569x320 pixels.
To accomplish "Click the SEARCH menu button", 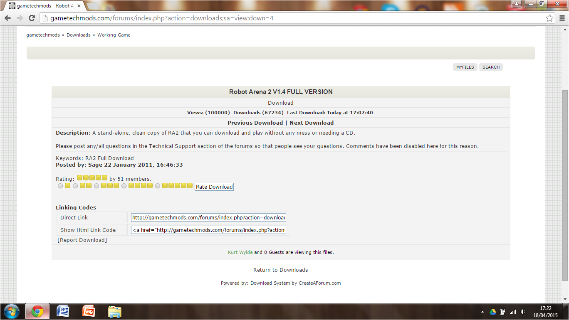I will (x=491, y=67).
